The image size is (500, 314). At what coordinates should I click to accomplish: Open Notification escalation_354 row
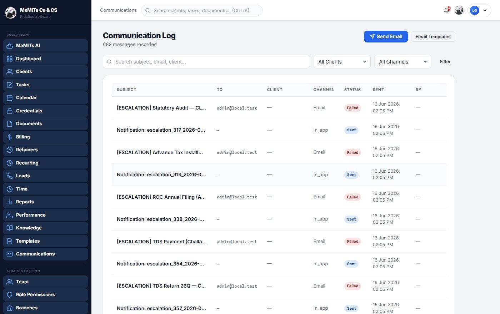tap(161, 264)
